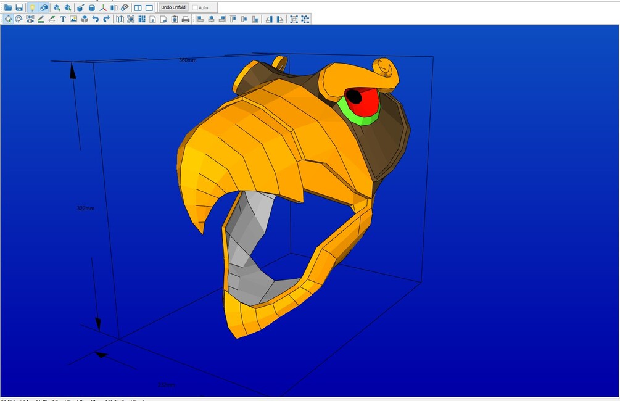Click the mirror icon with blue bar on left
Image resolution: width=620 pixels, height=401 pixels.
[x=280, y=19]
